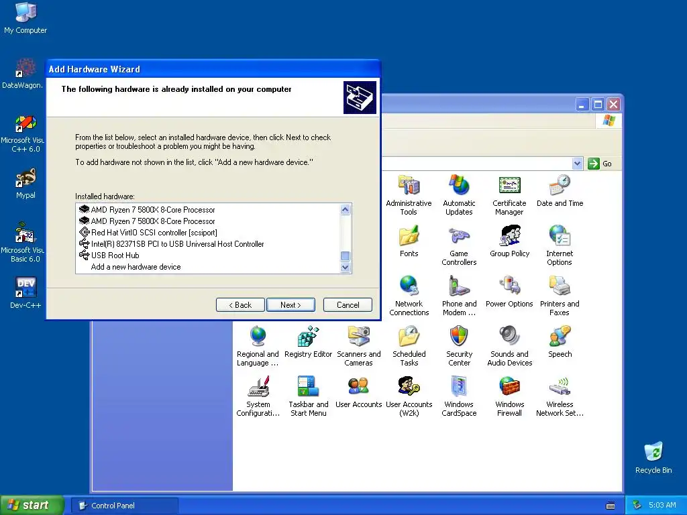This screenshot has height=515, width=687.
Task: Open Windows CardSpace icon
Action: point(459,396)
